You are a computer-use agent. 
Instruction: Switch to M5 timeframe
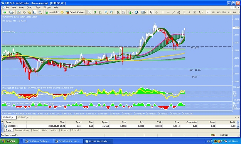(x=213, y=12)
